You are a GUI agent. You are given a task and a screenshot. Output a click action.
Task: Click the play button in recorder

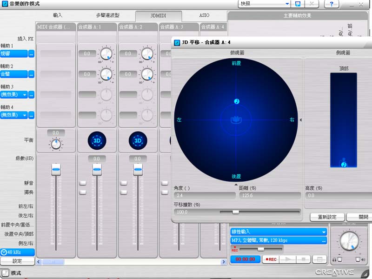[288, 259]
